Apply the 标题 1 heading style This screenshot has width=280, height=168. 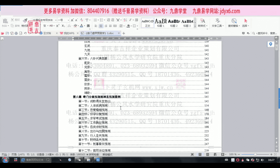(x=161, y=23)
